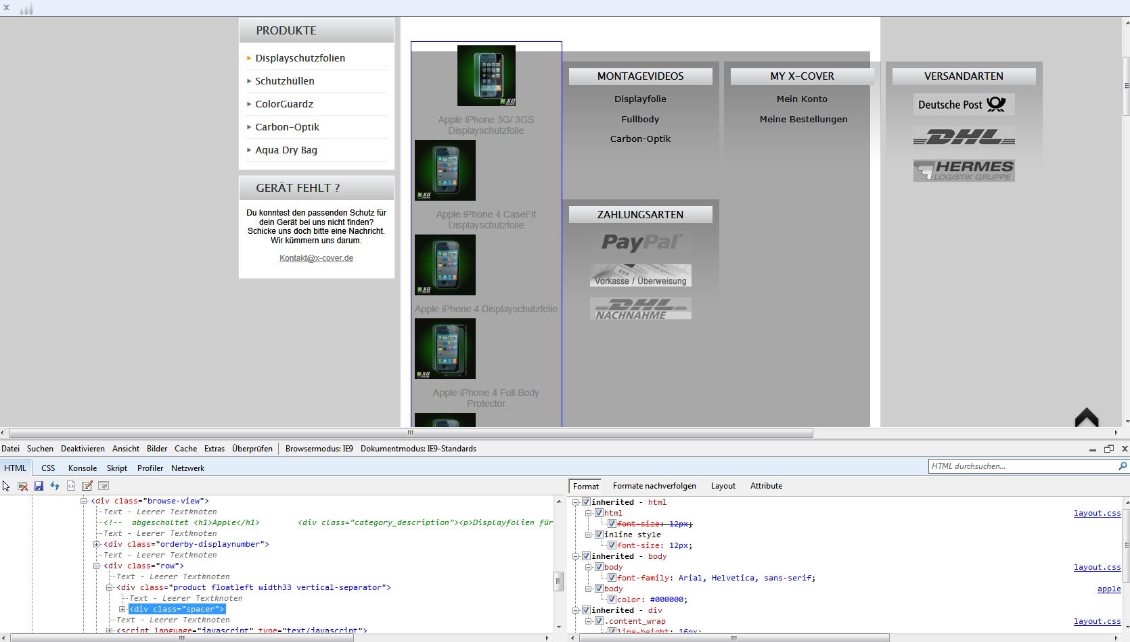
Task: Click the web page's horizontal scrollbar thumb
Action: click(411, 433)
